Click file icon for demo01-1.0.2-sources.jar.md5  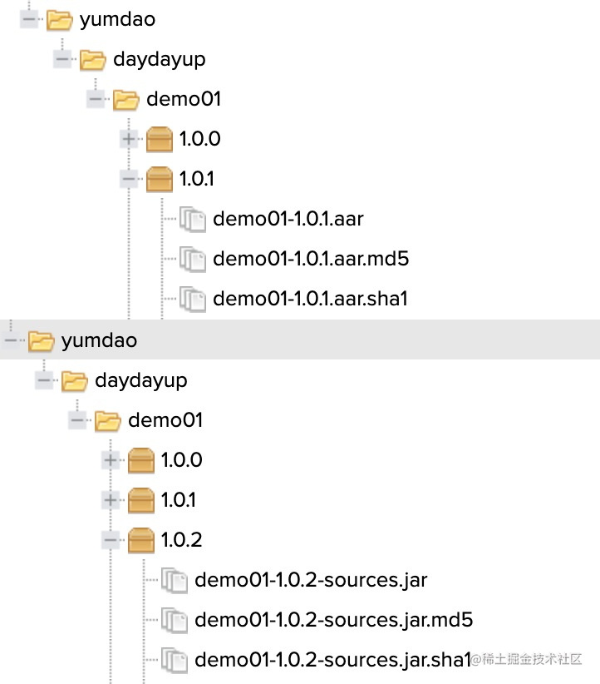(175, 620)
